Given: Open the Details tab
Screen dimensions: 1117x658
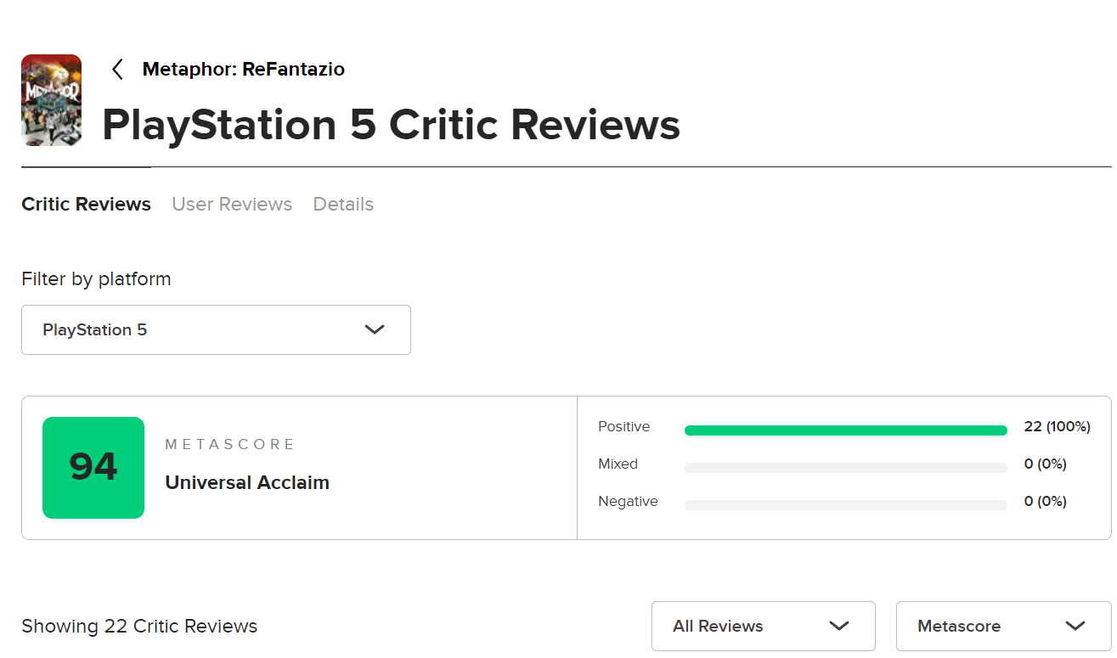Looking at the screenshot, I should (343, 205).
